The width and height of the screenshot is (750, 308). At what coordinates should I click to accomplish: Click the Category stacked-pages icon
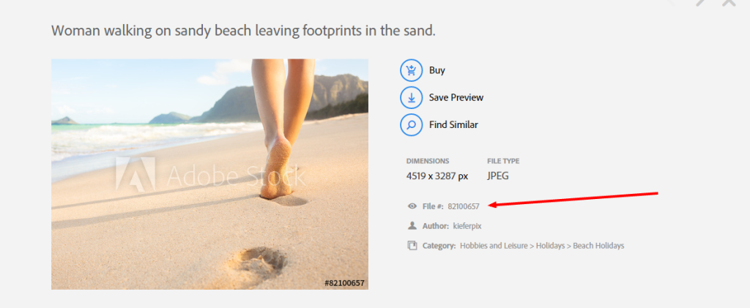(x=412, y=245)
